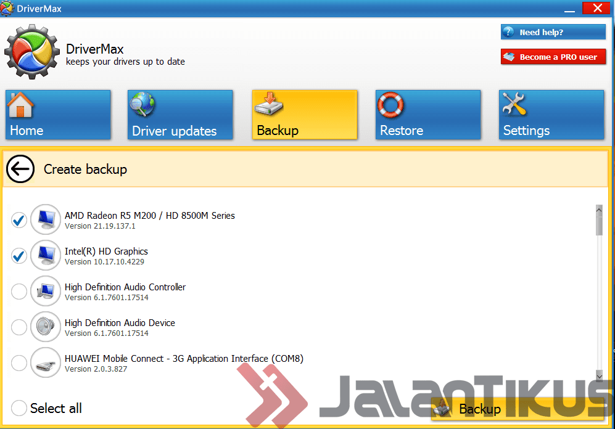
Task: Click the drive download icon on Backup tab
Action: pos(268,104)
